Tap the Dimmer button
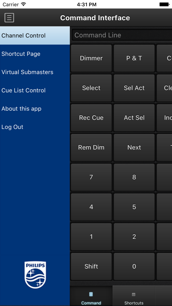This screenshot has width=172, height=306. tap(91, 58)
